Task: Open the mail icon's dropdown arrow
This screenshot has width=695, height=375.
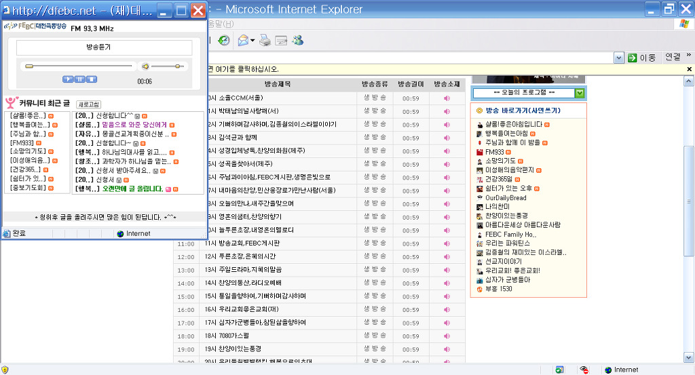Action: 252,41
